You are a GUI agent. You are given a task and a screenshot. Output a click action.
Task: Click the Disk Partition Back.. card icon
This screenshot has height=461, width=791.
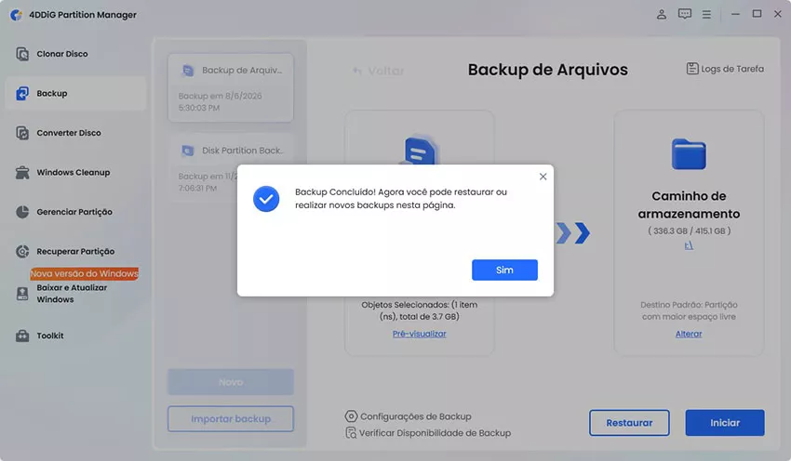[188, 151]
